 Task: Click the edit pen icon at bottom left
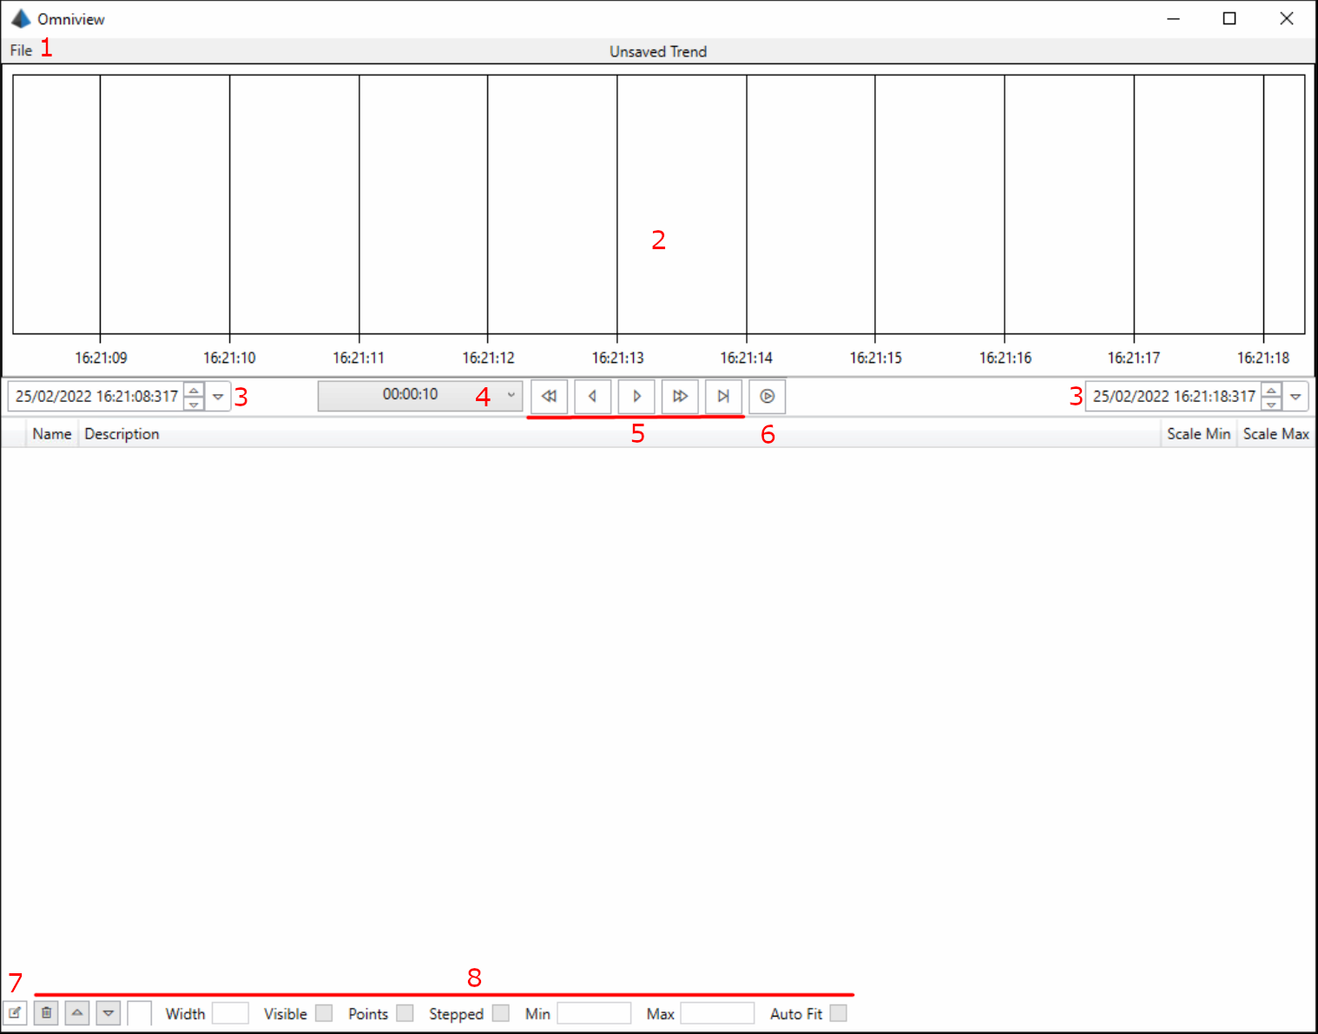pyautogui.click(x=15, y=1013)
